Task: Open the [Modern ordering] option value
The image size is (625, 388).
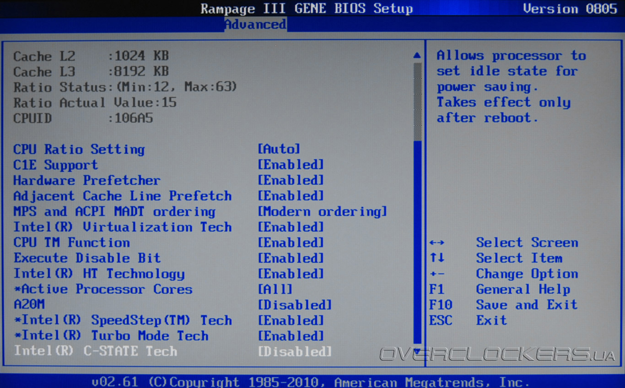Action: [x=322, y=211]
